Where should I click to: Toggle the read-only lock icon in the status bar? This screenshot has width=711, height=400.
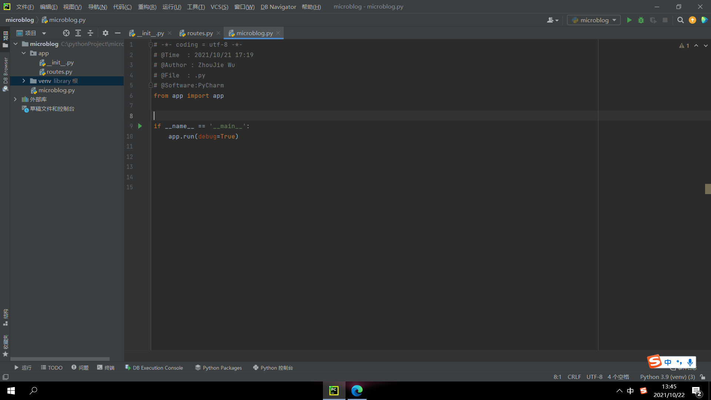click(702, 377)
